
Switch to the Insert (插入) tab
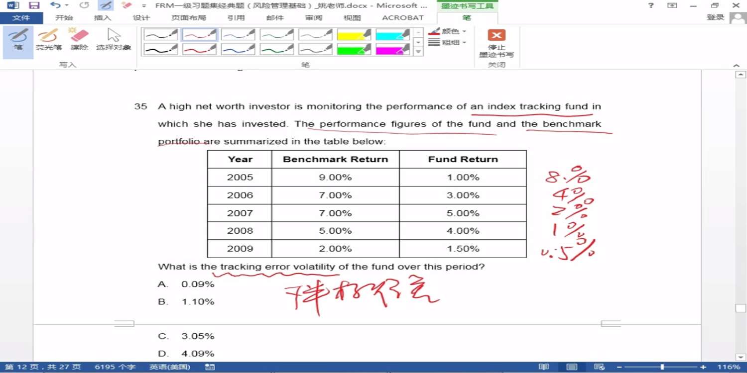click(x=103, y=18)
